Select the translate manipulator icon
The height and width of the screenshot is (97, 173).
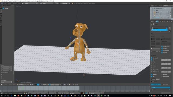pyautogui.click(x=38, y=85)
